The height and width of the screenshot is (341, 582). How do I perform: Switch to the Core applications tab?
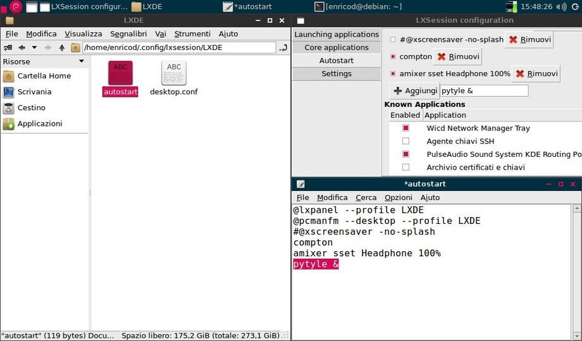tap(336, 47)
